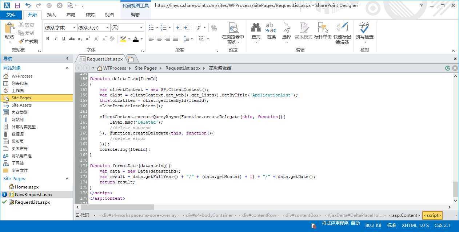Click the Redo icon in quick access toolbar
This screenshot has width=459, height=232.
click(39, 5)
